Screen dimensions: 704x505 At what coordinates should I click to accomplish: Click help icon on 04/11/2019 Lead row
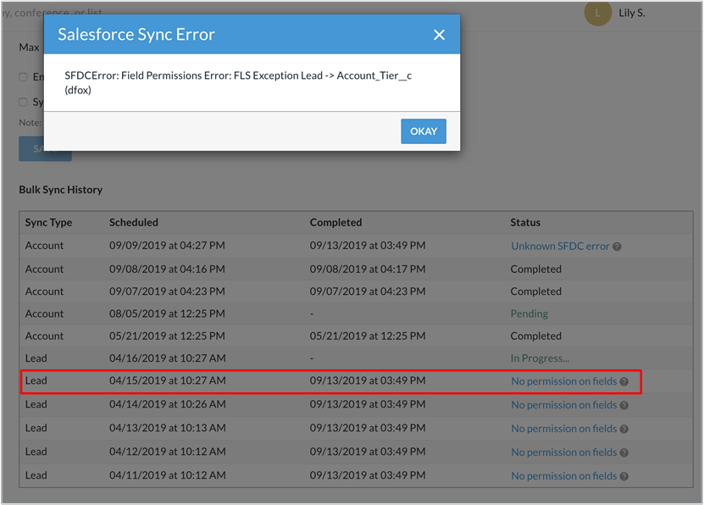tap(624, 476)
